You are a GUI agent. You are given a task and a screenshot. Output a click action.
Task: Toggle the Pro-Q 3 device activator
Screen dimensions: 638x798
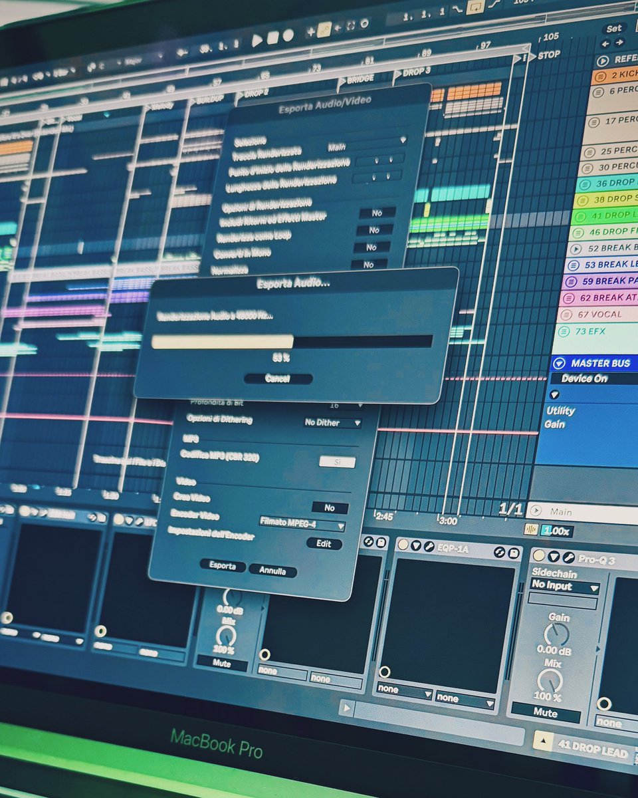[x=539, y=555]
